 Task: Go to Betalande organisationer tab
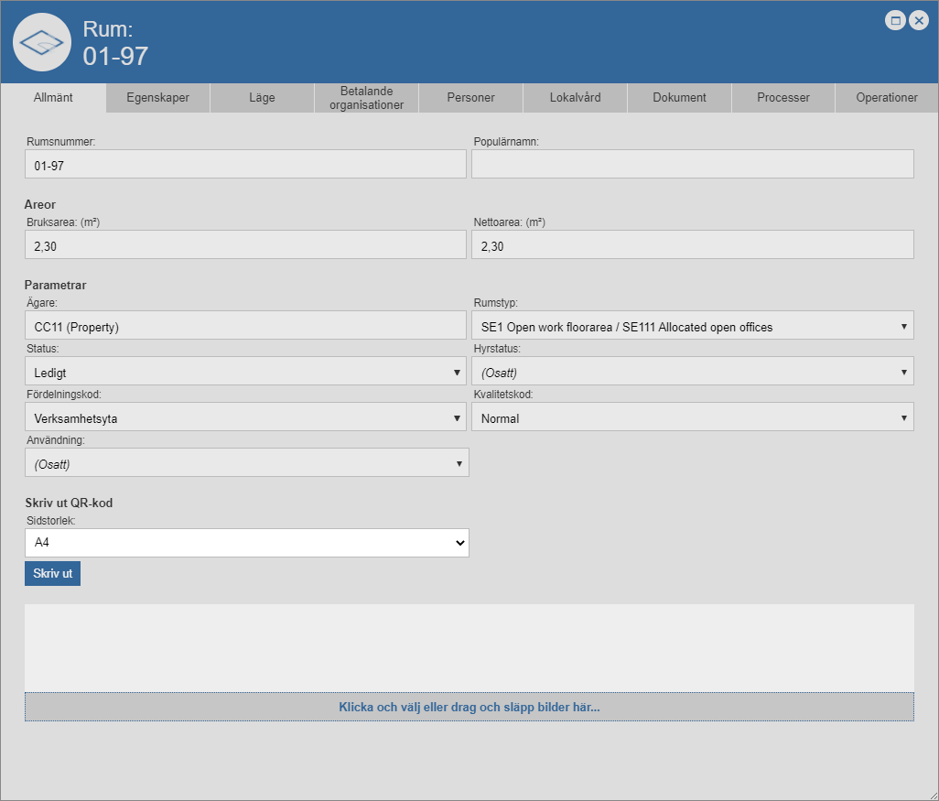366,98
